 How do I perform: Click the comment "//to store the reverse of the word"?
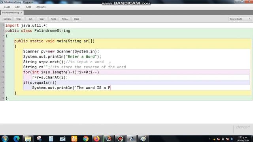[x=88, y=67]
